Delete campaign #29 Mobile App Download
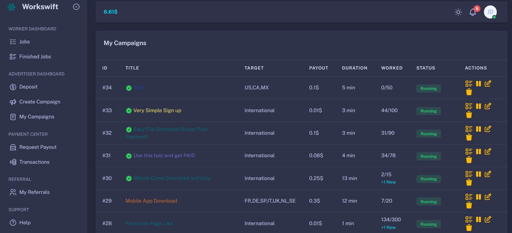This screenshot has width=512, height=233. [x=469, y=205]
